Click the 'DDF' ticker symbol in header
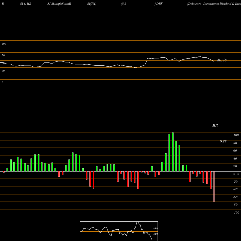 click(x=160, y=4)
